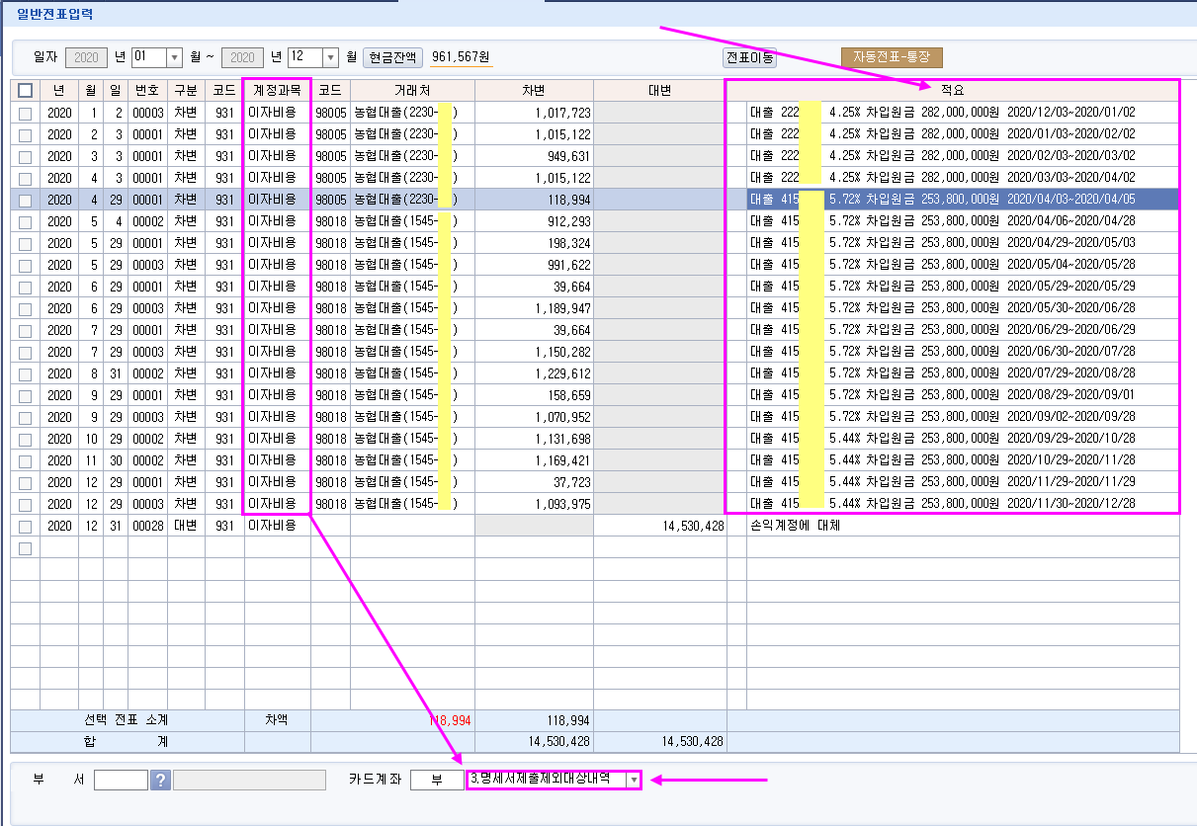Select the 거래처 column header
This screenshot has height=826, width=1197.
411,90
